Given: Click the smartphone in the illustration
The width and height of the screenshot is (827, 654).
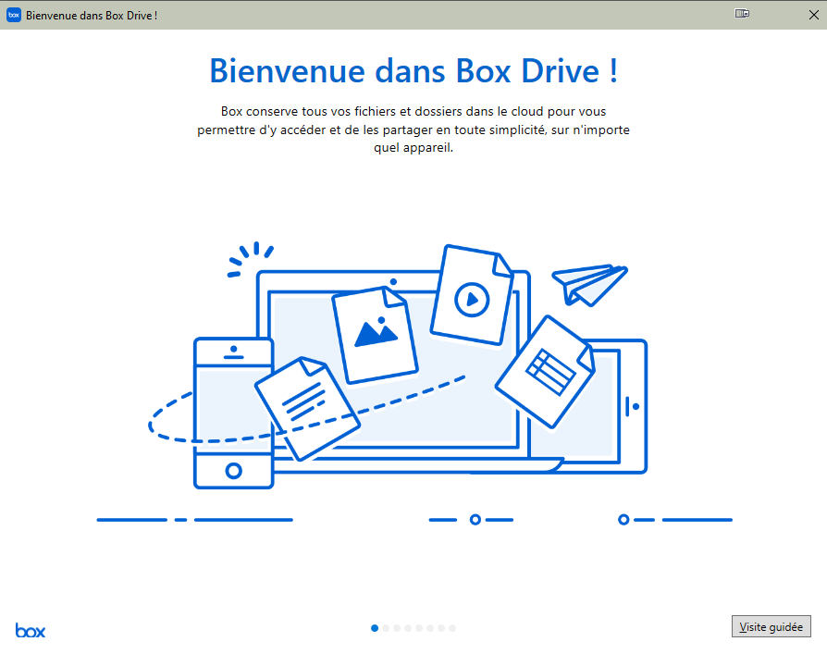Looking at the screenshot, I should click(x=233, y=412).
